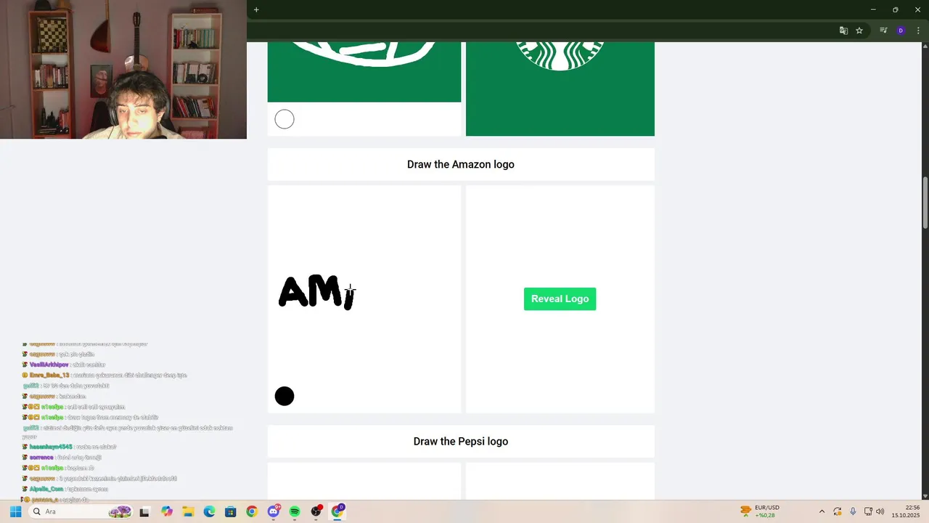
Task: Open OBS Studio from the taskbar
Action: pos(316,511)
